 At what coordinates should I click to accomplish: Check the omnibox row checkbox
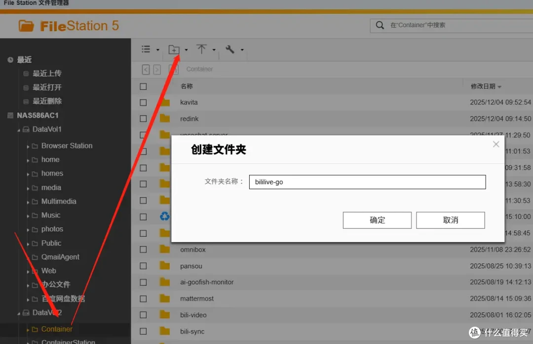(x=144, y=250)
